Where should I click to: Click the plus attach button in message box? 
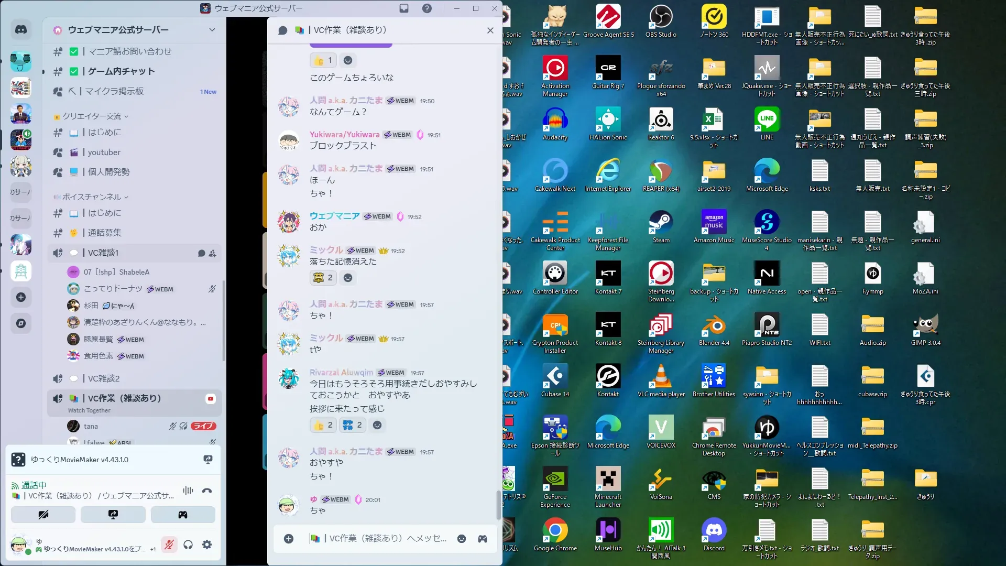click(x=289, y=539)
